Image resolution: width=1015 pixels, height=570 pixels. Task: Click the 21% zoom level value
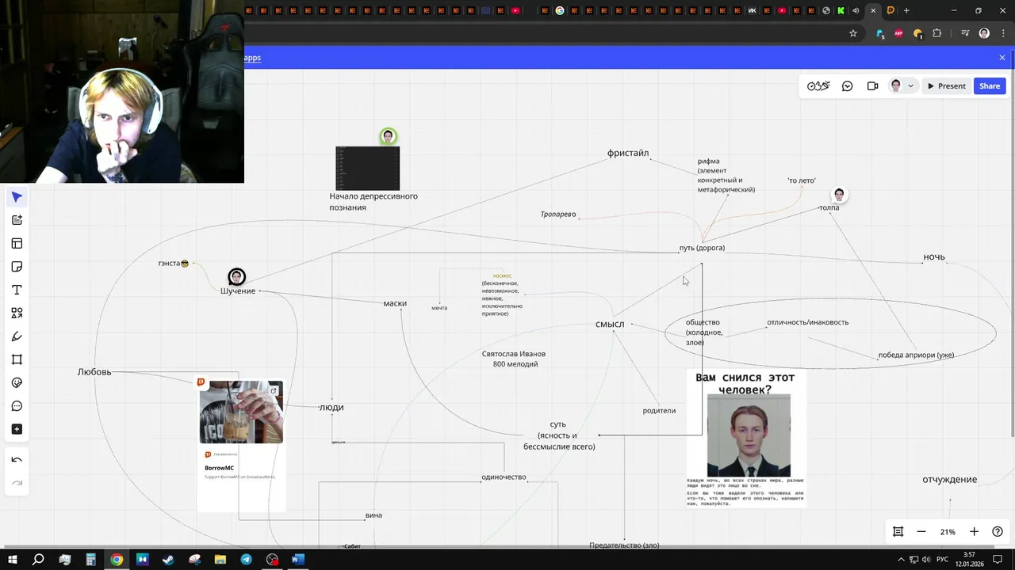[948, 532]
